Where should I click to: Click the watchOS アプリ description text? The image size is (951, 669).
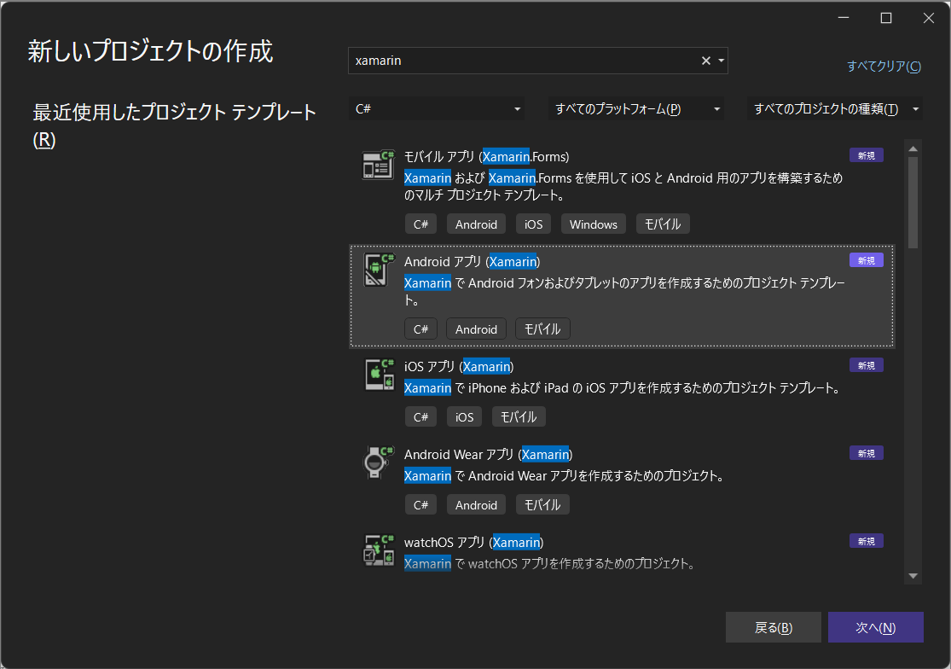549,564
